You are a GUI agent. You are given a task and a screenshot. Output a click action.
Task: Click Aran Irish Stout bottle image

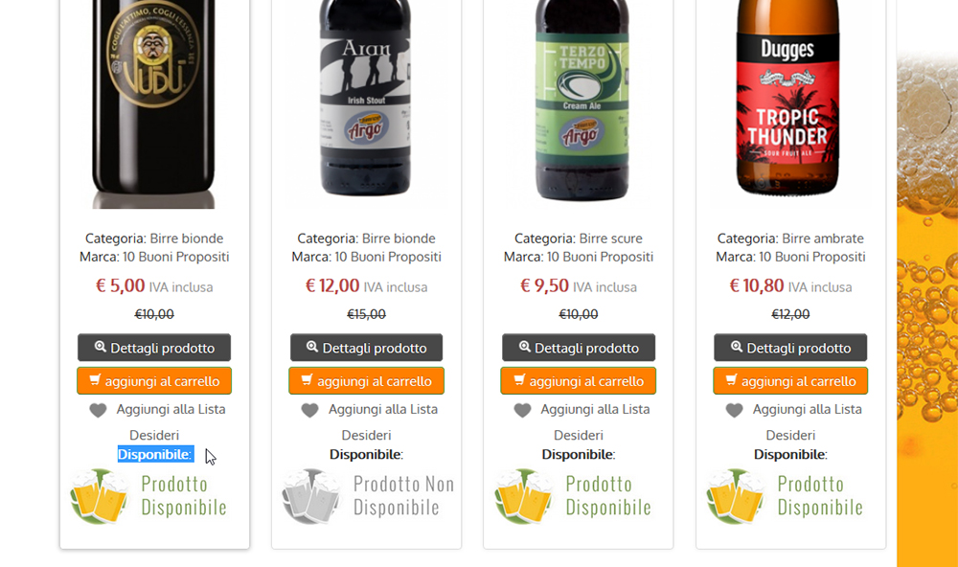(x=365, y=98)
